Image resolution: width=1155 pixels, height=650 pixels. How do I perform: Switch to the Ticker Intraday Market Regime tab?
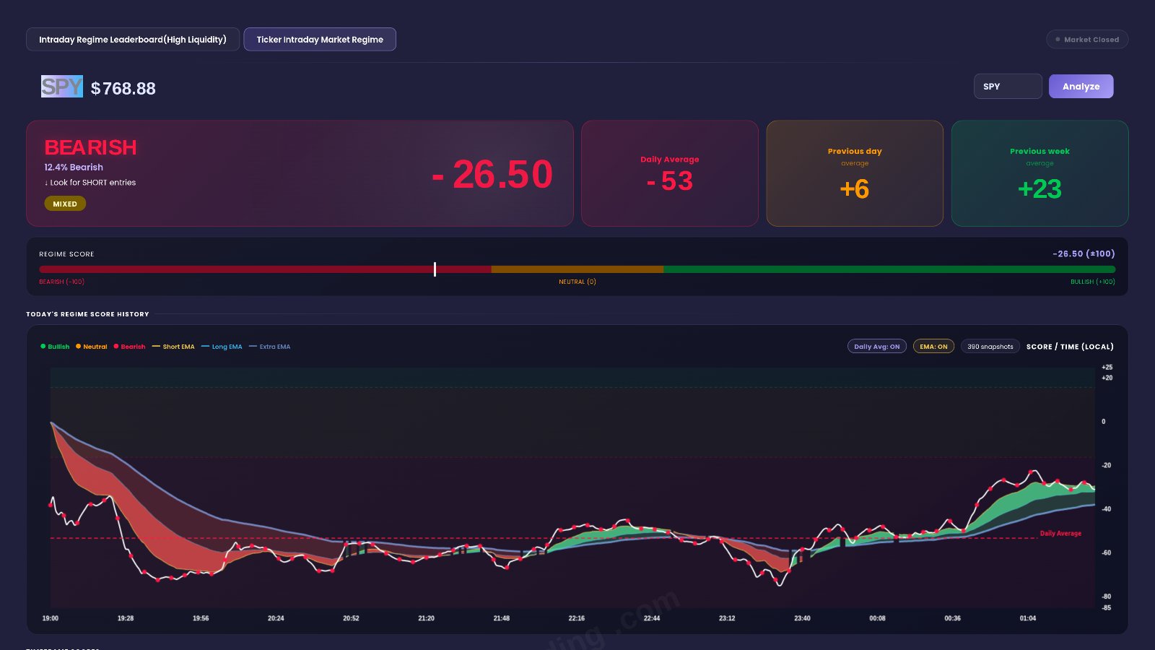pos(320,40)
